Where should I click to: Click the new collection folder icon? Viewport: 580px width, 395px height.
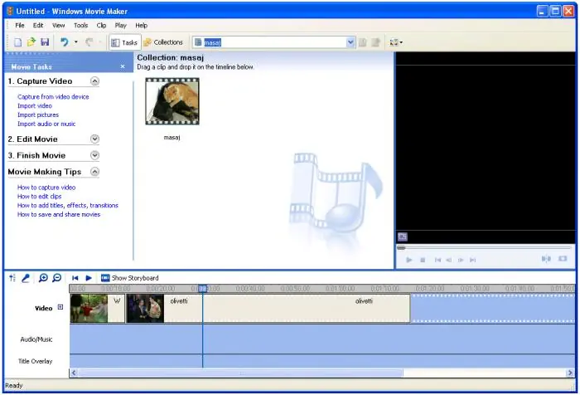[376, 42]
